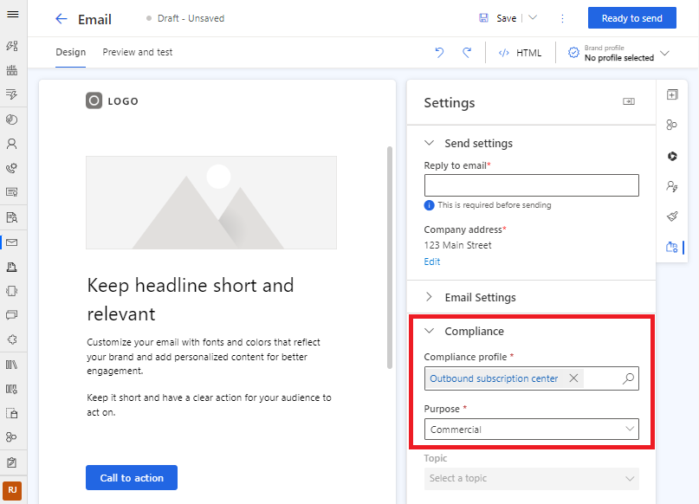Open the Elements plus-box icon in right rail
This screenshot has width=699, height=504.
tap(672, 94)
